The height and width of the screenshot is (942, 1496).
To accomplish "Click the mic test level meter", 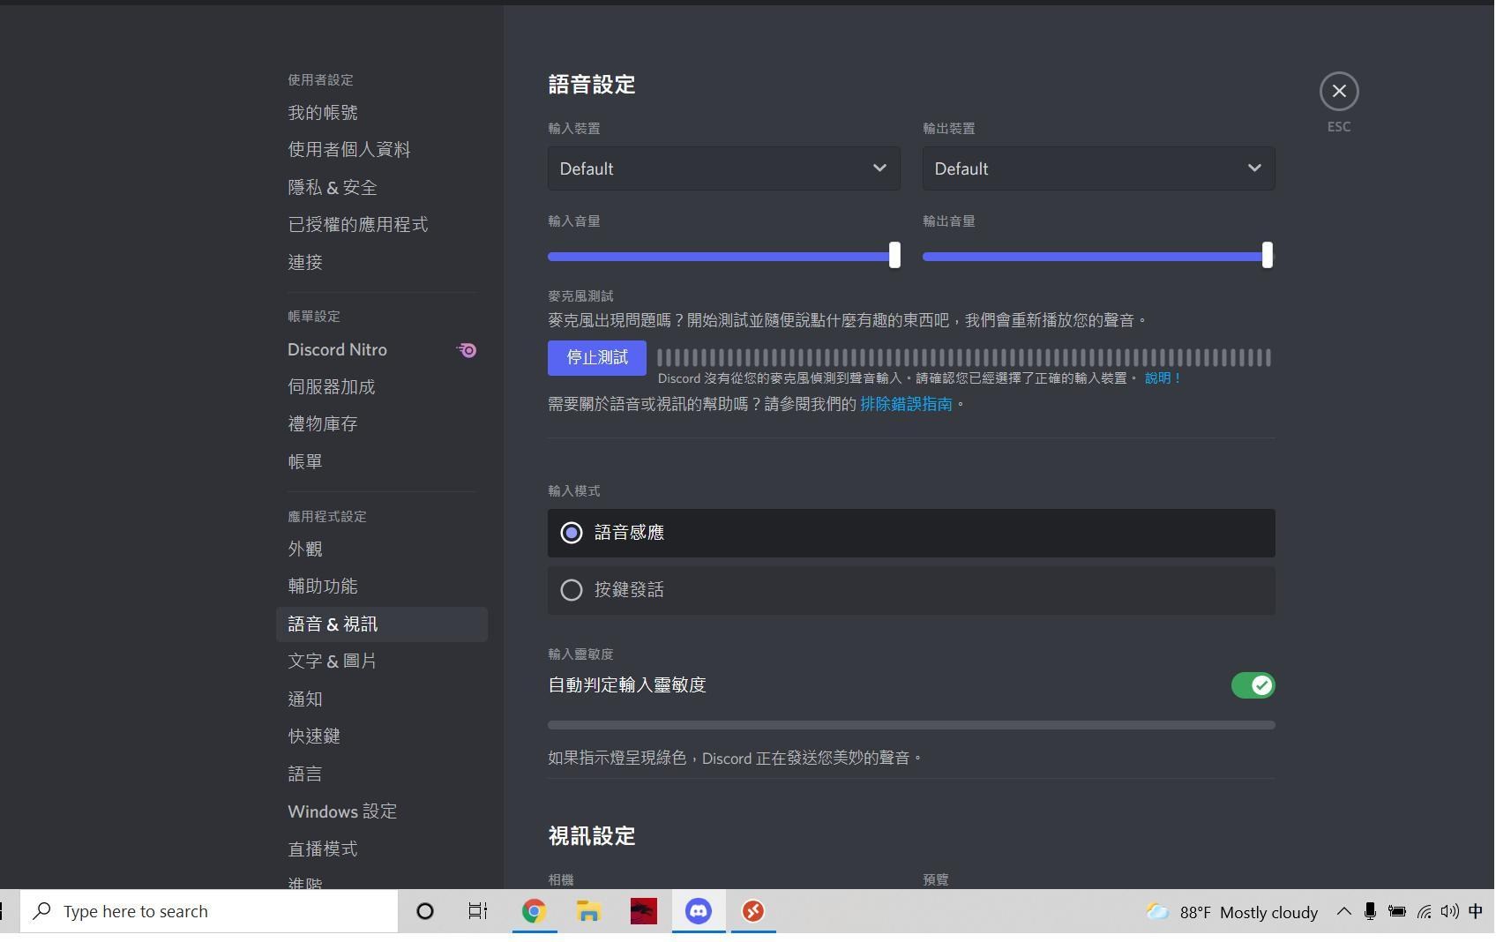I will (x=966, y=358).
